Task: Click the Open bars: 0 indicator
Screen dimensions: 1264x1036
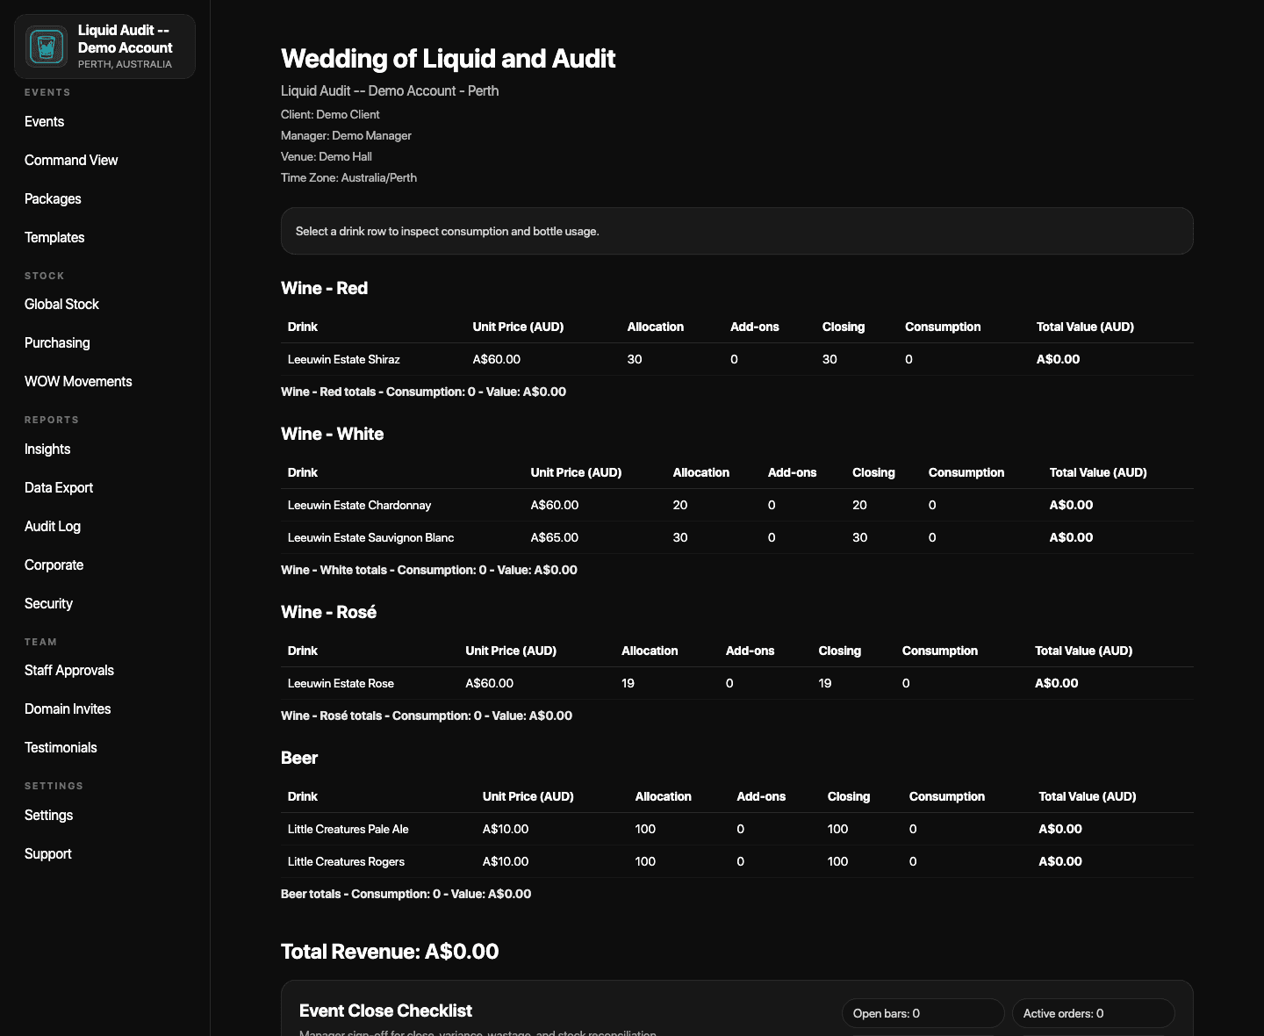Action: 923,1013
